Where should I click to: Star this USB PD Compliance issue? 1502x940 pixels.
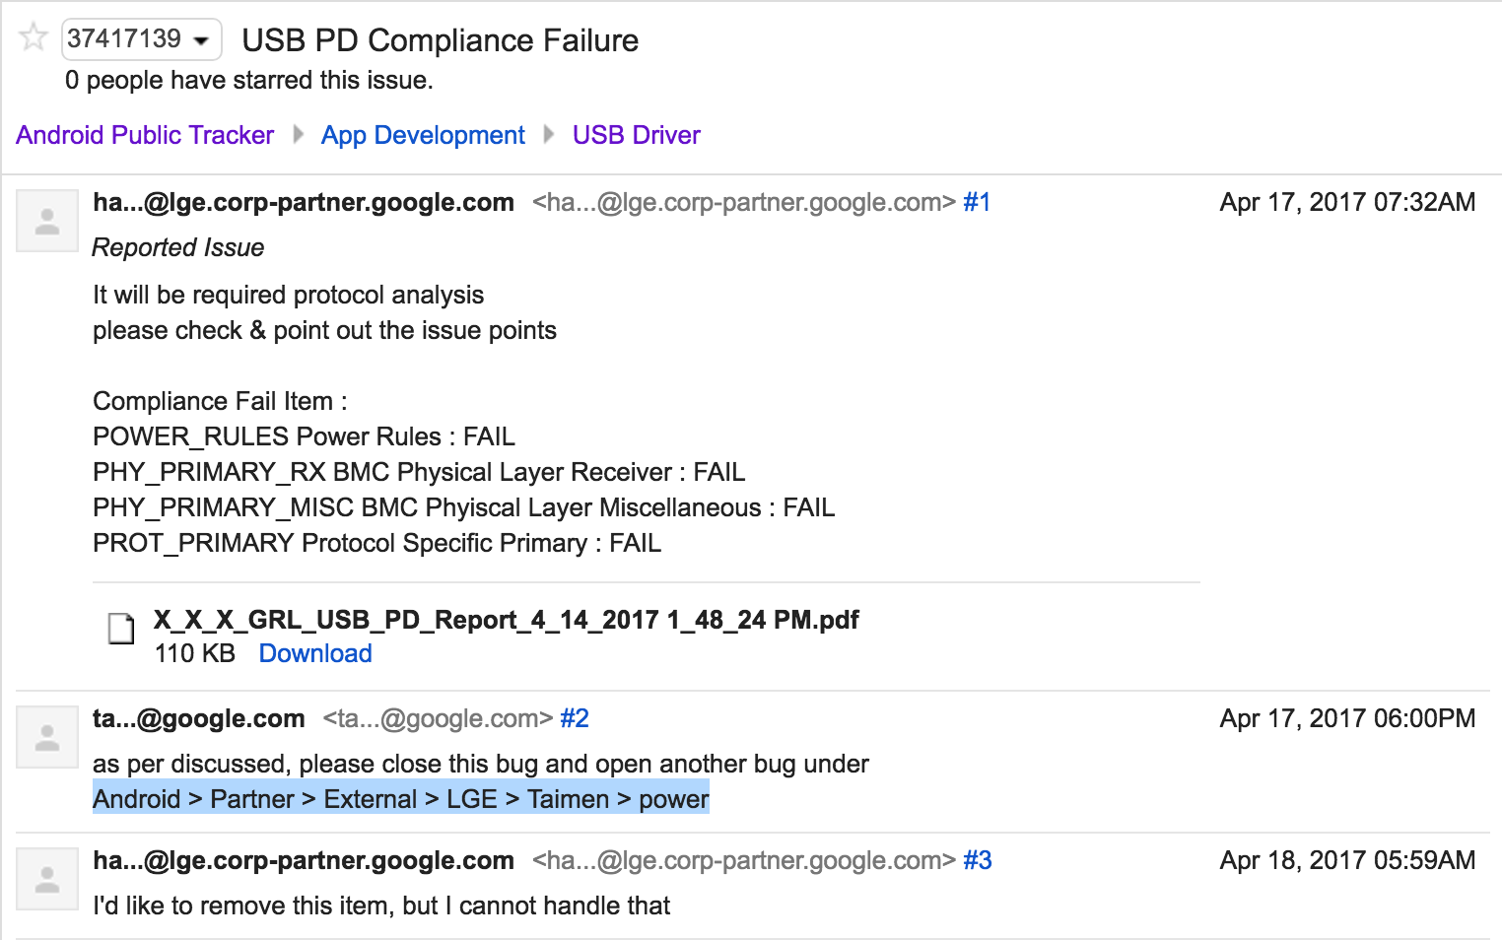pos(34,38)
